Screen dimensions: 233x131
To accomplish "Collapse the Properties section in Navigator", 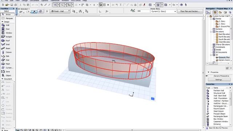I will (x=209, y=72).
